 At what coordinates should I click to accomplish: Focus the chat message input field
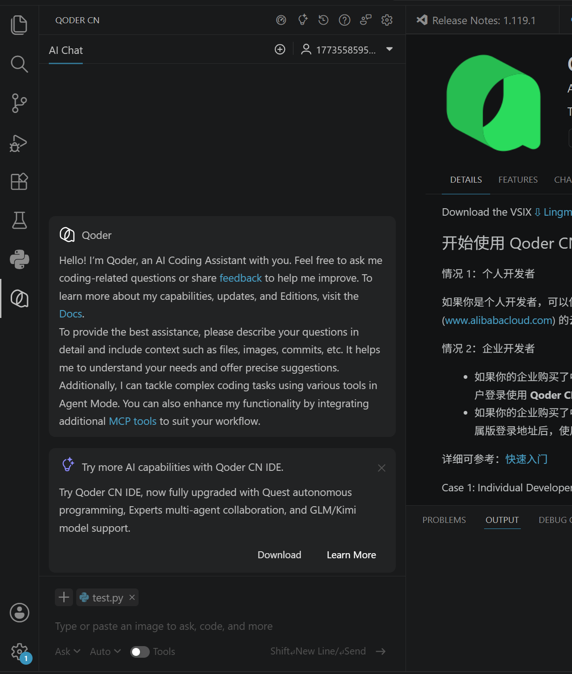(222, 626)
